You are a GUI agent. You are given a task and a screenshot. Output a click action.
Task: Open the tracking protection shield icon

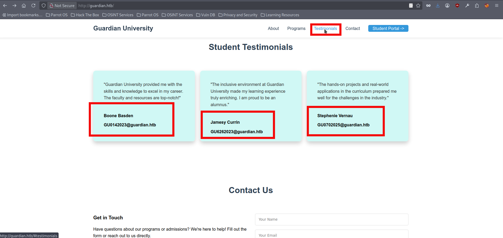44,6
